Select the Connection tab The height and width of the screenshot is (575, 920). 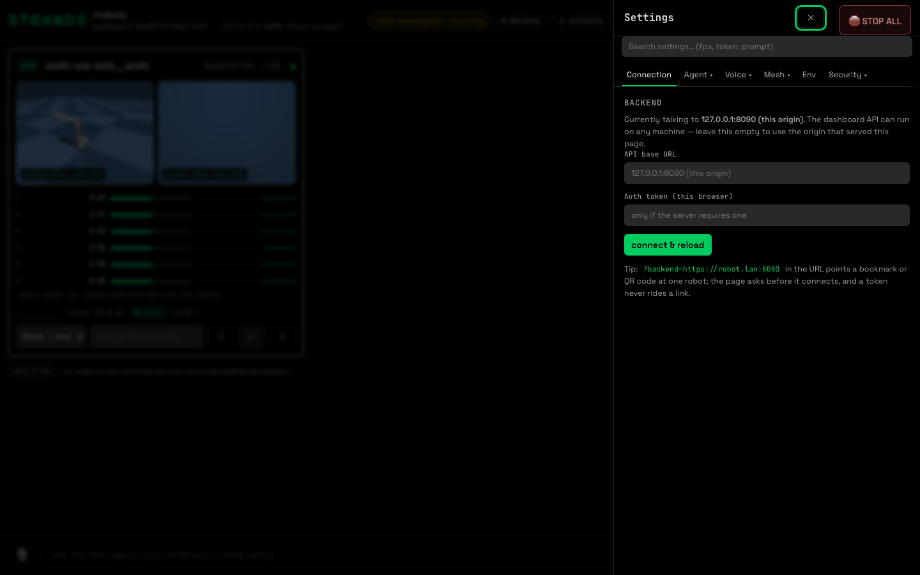click(x=648, y=75)
